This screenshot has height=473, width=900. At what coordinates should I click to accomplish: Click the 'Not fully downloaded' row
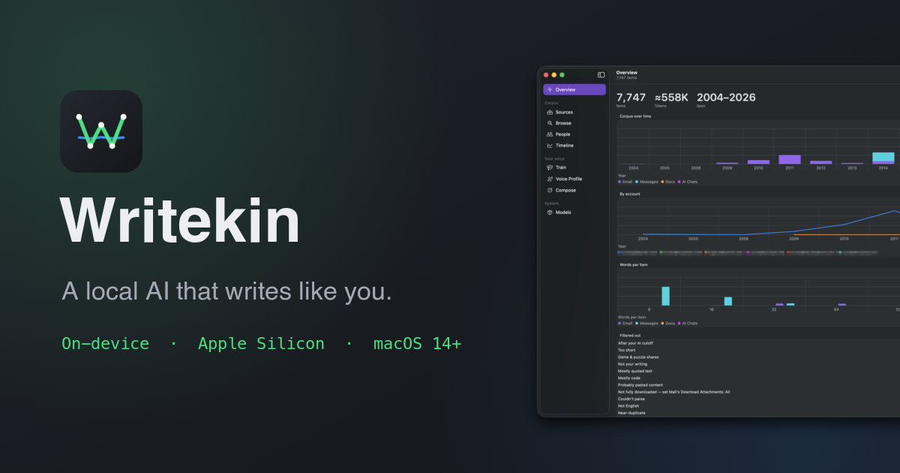pyautogui.click(x=673, y=392)
